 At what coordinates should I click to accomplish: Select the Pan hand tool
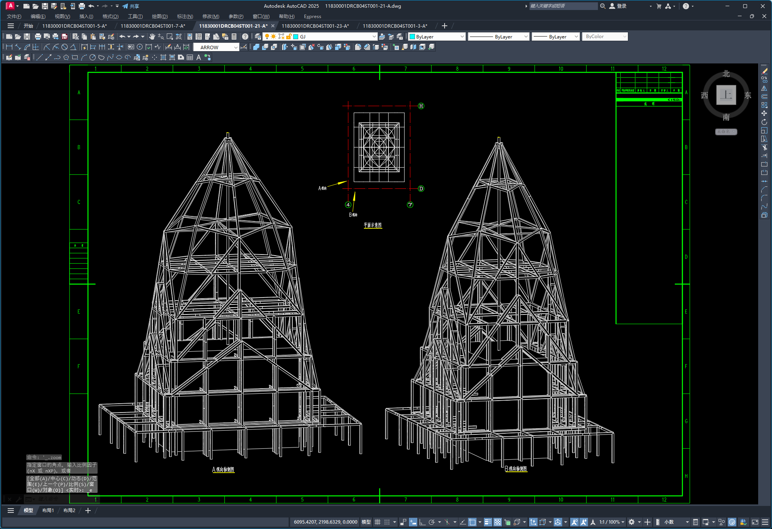pos(152,37)
